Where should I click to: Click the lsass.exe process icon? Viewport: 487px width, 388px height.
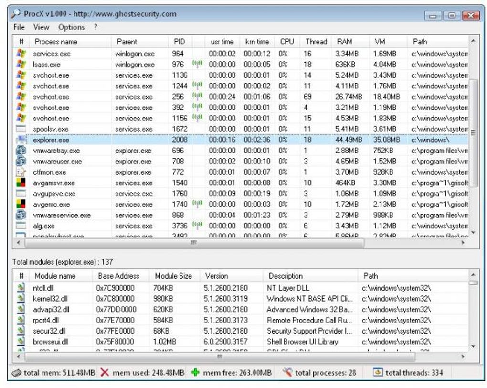[21, 65]
